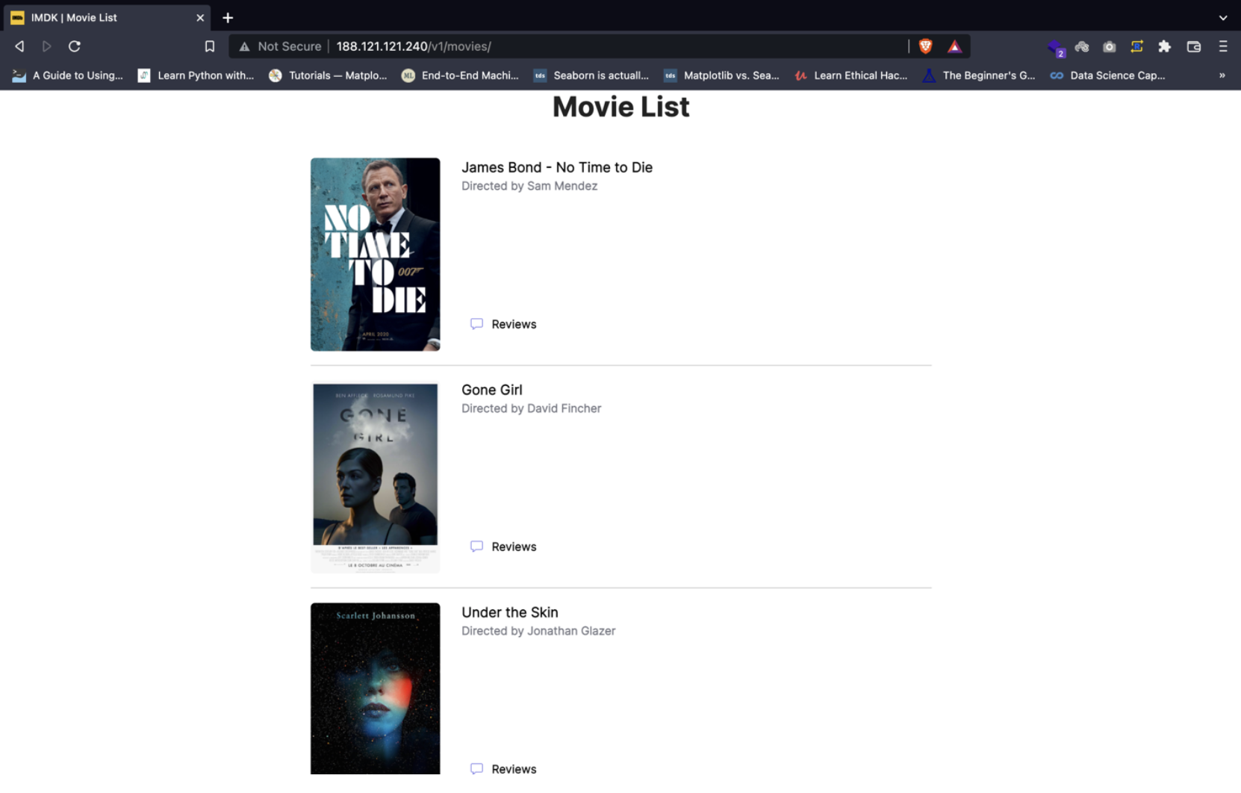Open the blue and yellow extension icon
This screenshot has width=1241, height=793.
click(x=1136, y=46)
